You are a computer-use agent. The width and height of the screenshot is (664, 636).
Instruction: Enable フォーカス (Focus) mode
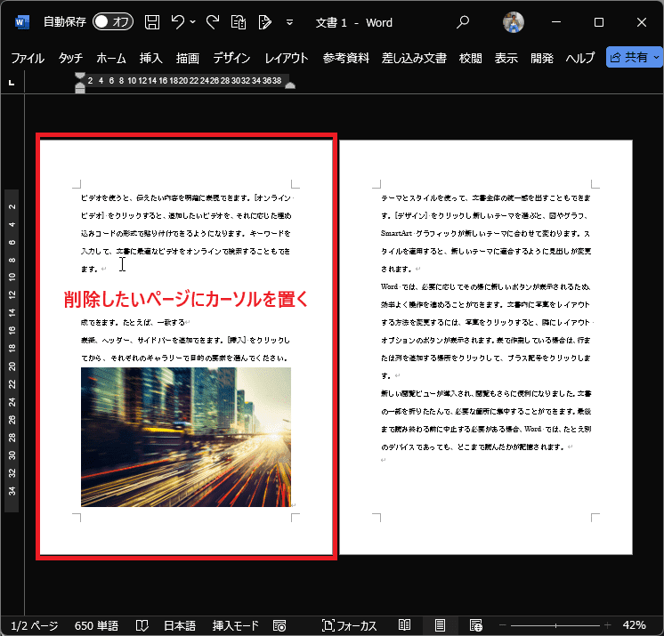tap(349, 625)
